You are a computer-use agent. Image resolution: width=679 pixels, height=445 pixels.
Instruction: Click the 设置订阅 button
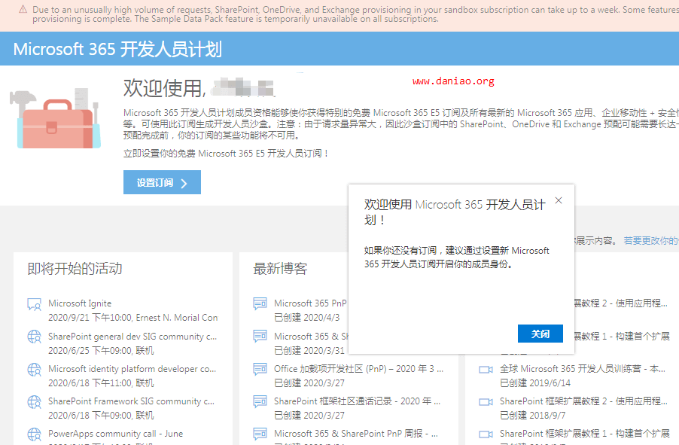[162, 182]
